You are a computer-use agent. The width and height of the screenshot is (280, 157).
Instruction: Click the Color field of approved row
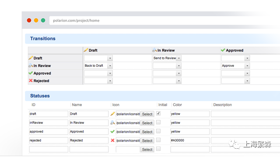[190, 132]
